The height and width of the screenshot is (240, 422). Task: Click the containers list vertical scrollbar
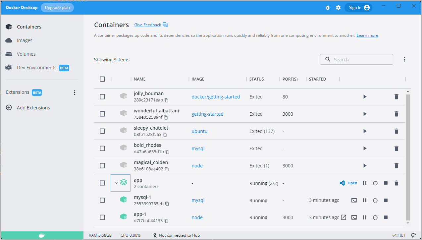[x=408, y=157]
